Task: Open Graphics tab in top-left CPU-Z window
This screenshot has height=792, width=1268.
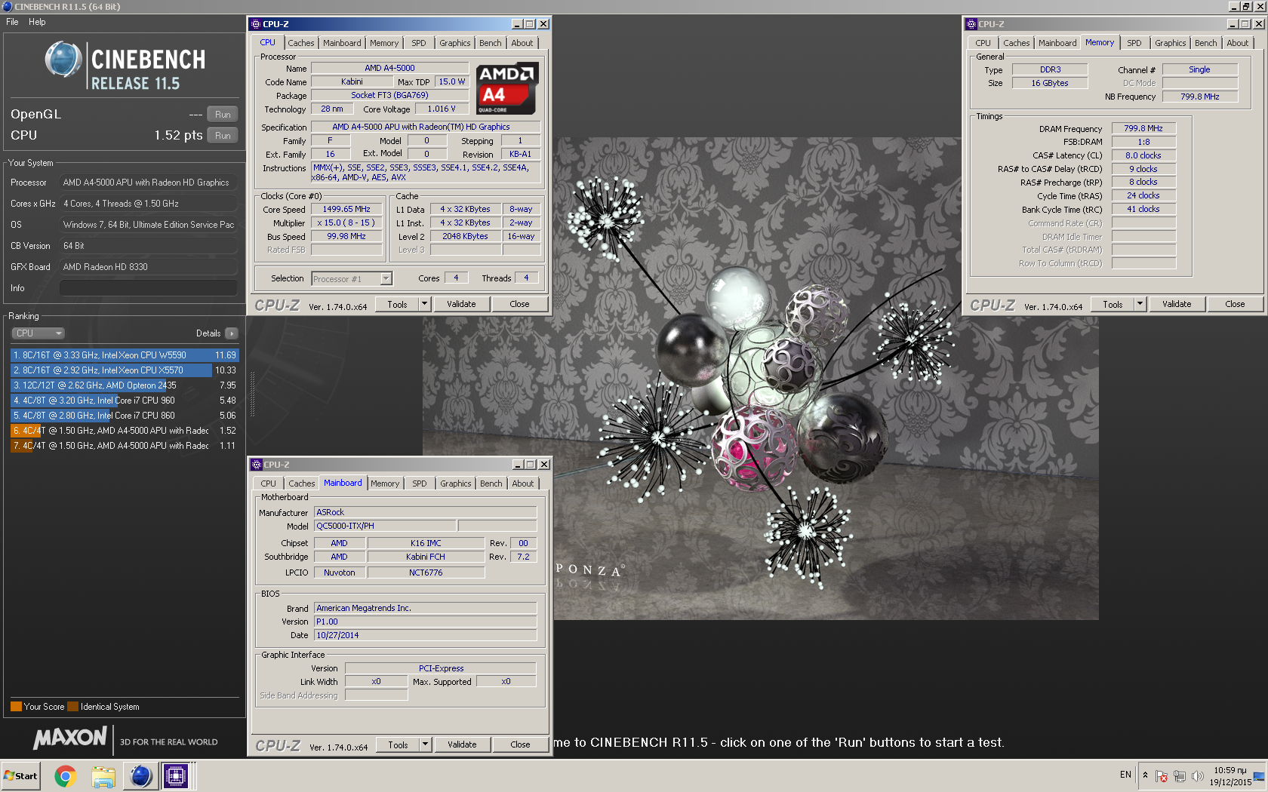Action: pyautogui.click(x=455, y=43)
